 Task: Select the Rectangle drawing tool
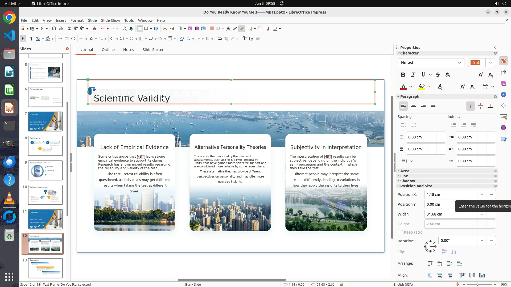coord(67,39)
